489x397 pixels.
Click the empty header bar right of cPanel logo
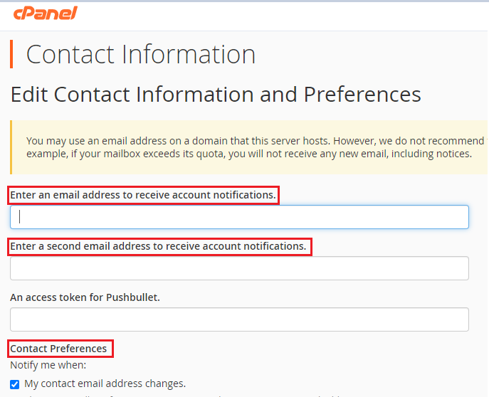[x=285, y=14]
